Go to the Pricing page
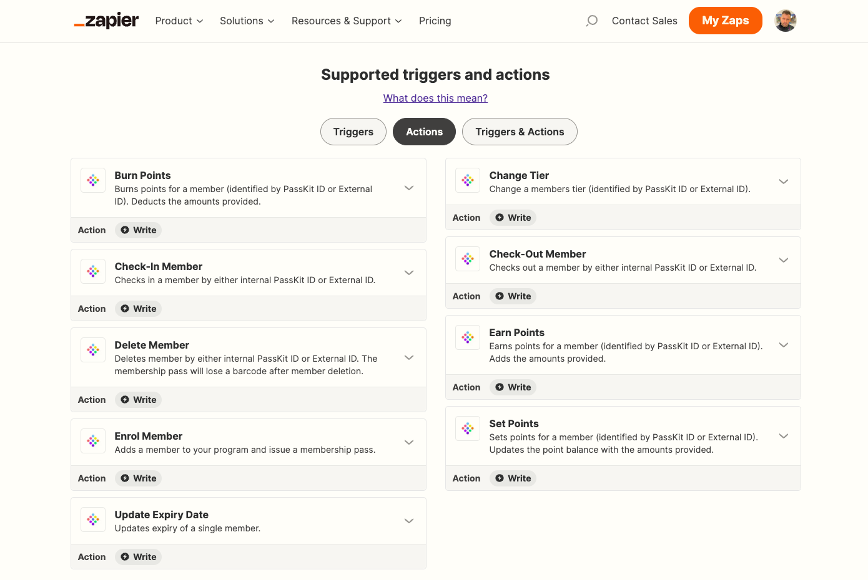 (435, 21)
